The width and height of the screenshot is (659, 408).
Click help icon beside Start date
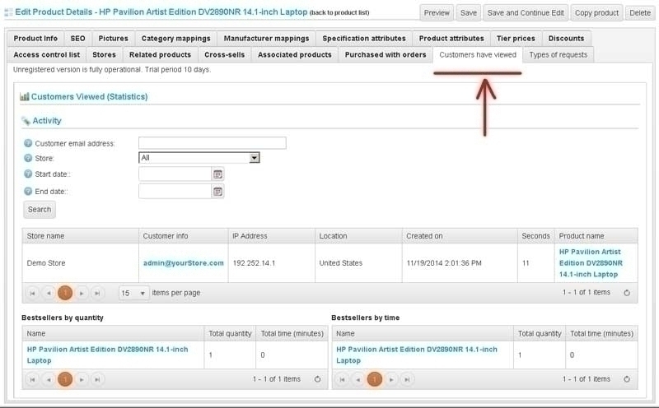point(28,174)
